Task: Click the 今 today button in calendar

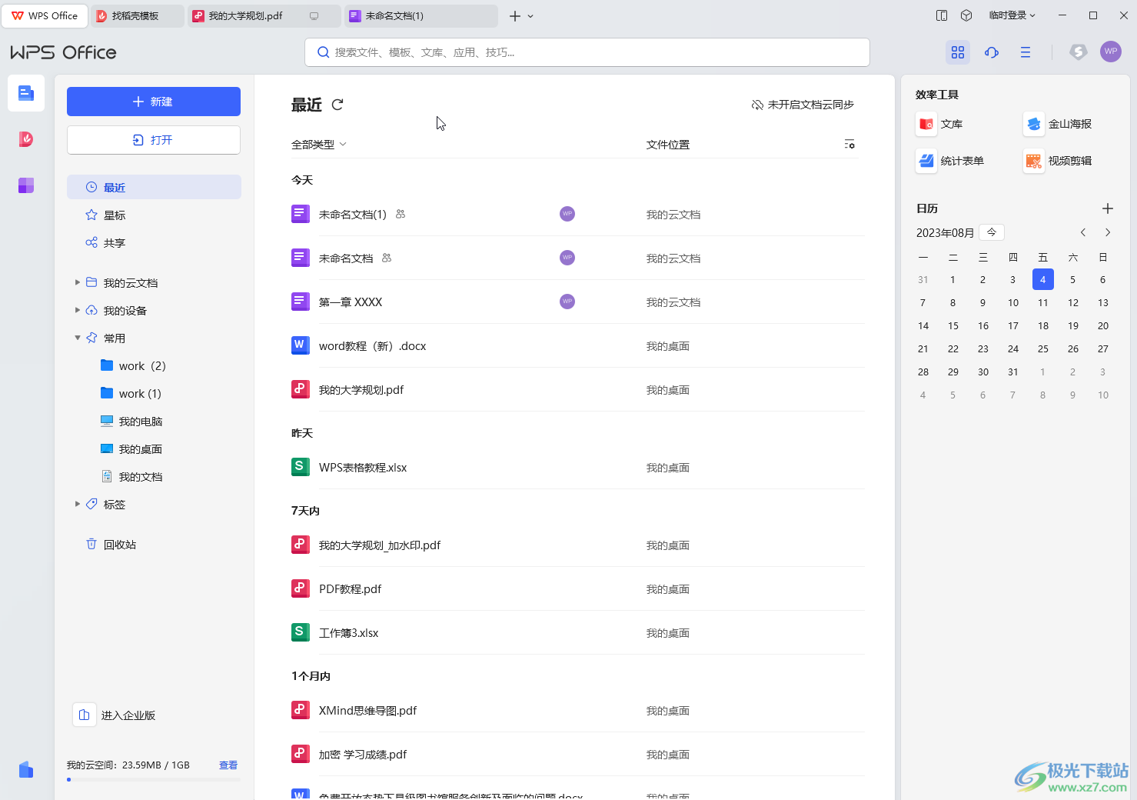Action: pos(992,232)
